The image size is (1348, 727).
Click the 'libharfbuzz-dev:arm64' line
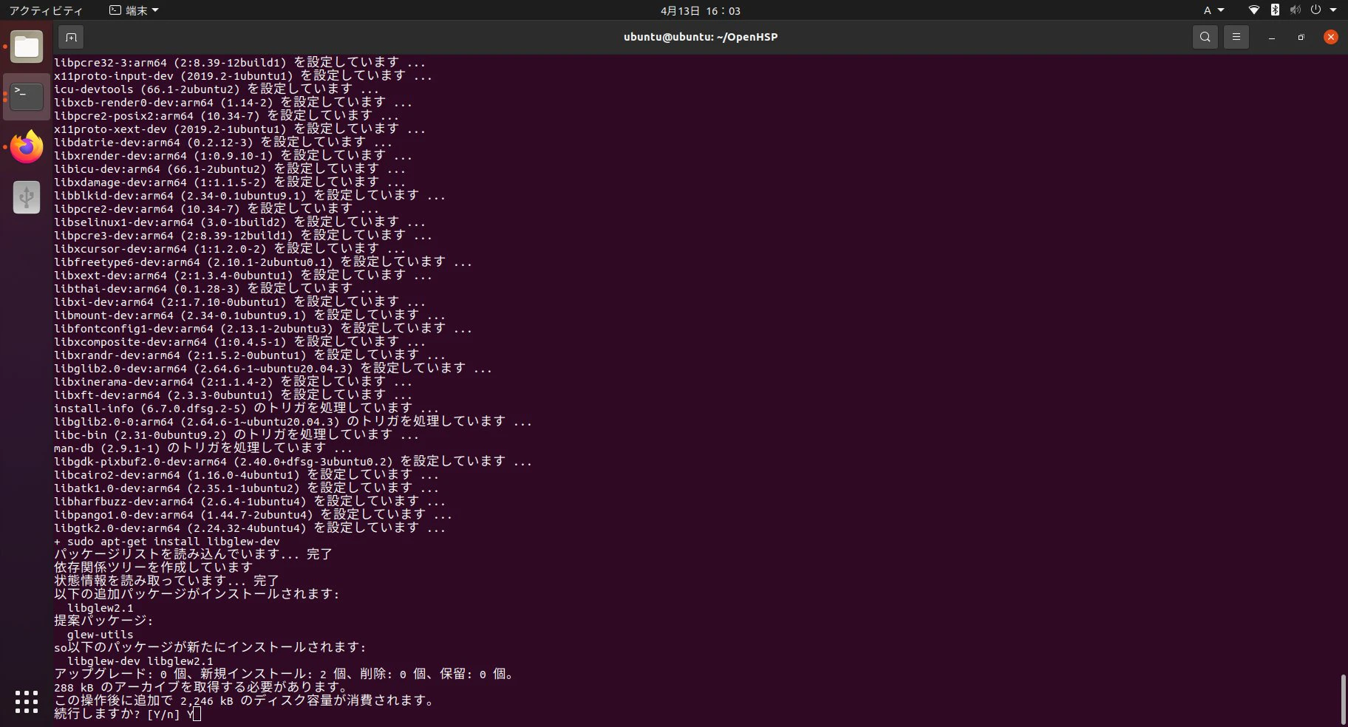(250, 502)
